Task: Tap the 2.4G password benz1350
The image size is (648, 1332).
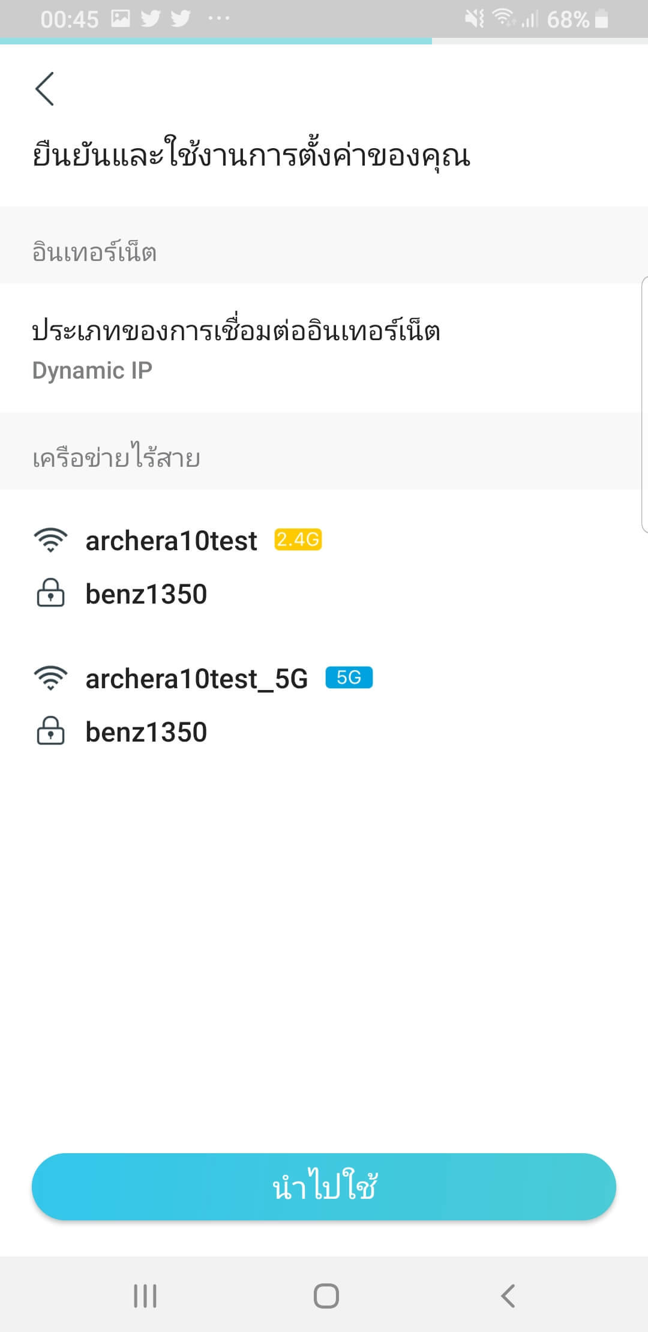Action: pos(146,594)
